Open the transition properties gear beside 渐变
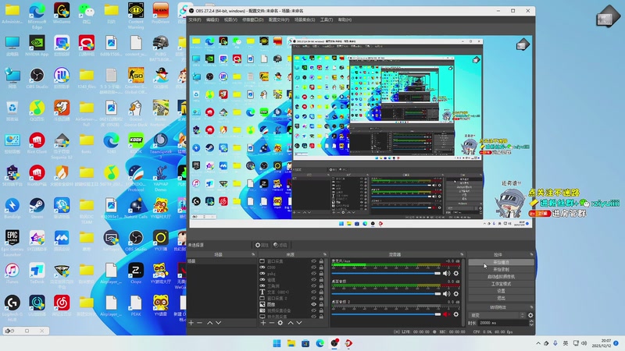Image resolution: width=625 pixels, height=351 pixels. pos(530,315)
